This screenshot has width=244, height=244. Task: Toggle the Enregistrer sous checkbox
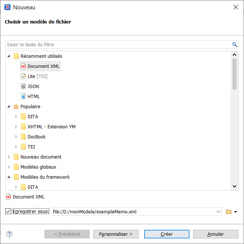point(9,212)
